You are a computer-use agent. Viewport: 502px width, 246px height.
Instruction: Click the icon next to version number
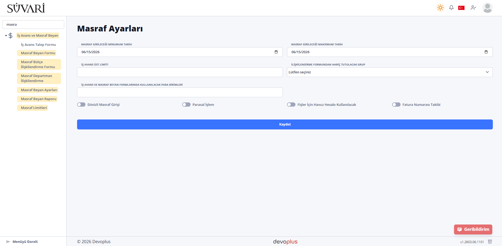click(490, 242)
